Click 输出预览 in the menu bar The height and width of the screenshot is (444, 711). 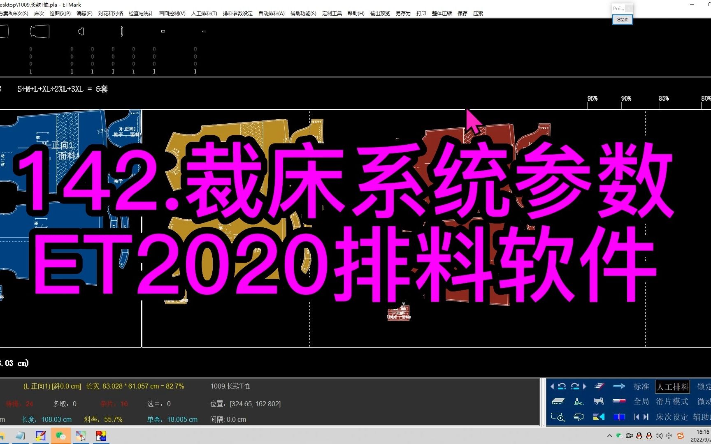(380, 14)
